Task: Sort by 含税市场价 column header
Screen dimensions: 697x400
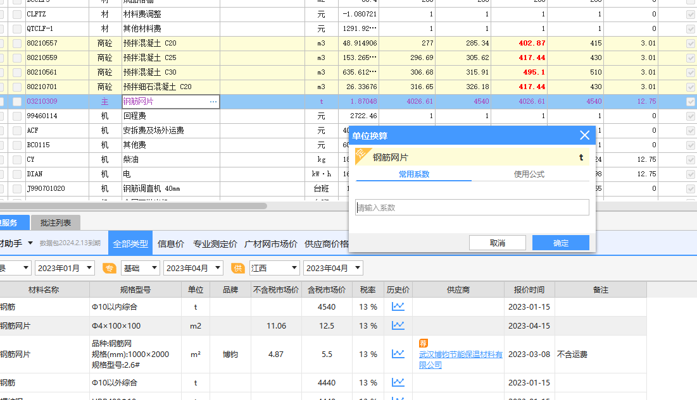Action: click(x=327, y=289)
